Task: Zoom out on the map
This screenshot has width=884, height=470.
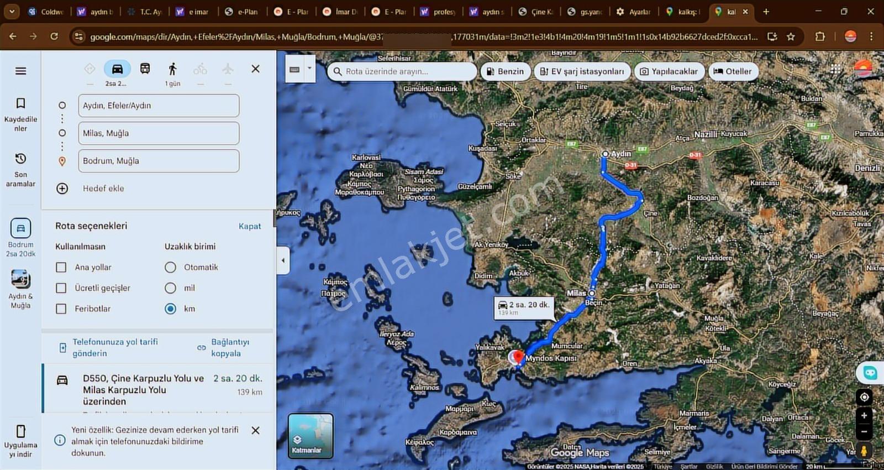Action: point(864,432)
